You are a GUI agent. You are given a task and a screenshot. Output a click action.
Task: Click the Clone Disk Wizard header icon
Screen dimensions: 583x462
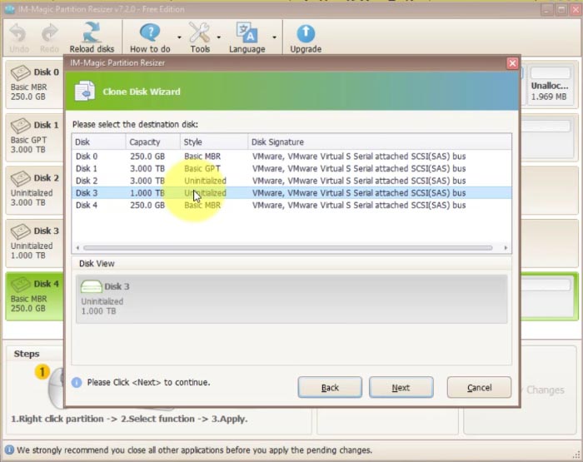(85, 91)
